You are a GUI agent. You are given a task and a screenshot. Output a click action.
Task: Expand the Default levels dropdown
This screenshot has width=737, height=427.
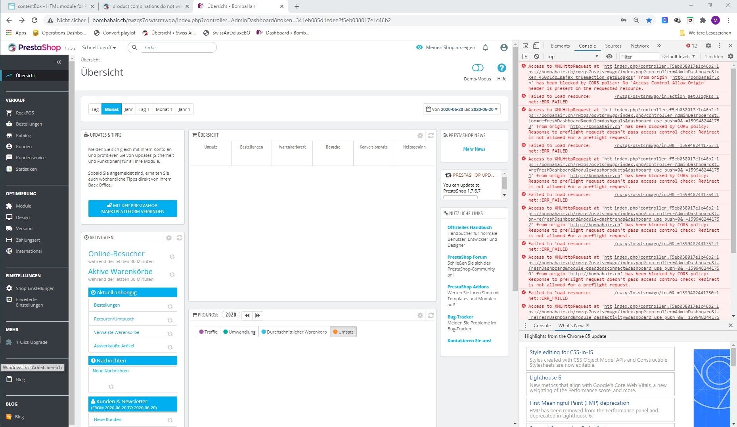coord(678,57)
